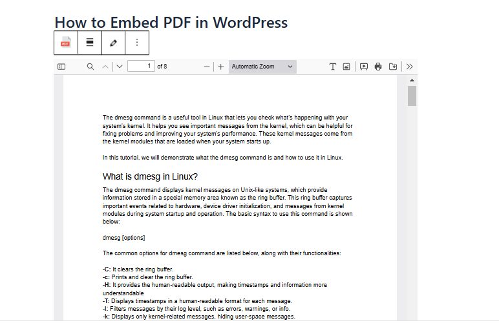Click the 'of 8' page count text
Viewport: 499px width, 325px height.
click(x=162, y=67)
